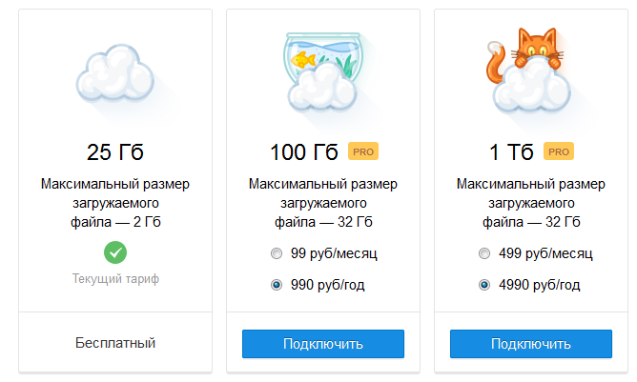
Task: Click the Бесплатный label on free plan
Action: (115, 342)
